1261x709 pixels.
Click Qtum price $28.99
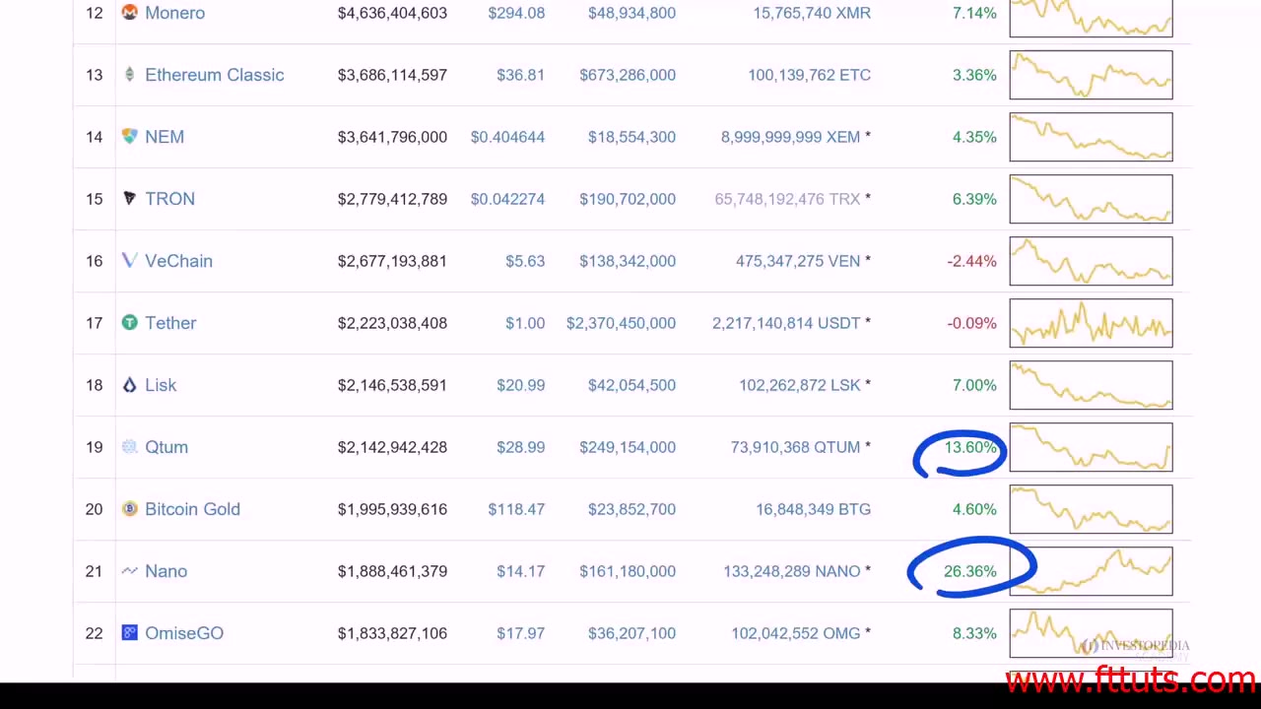pos(520,447)
